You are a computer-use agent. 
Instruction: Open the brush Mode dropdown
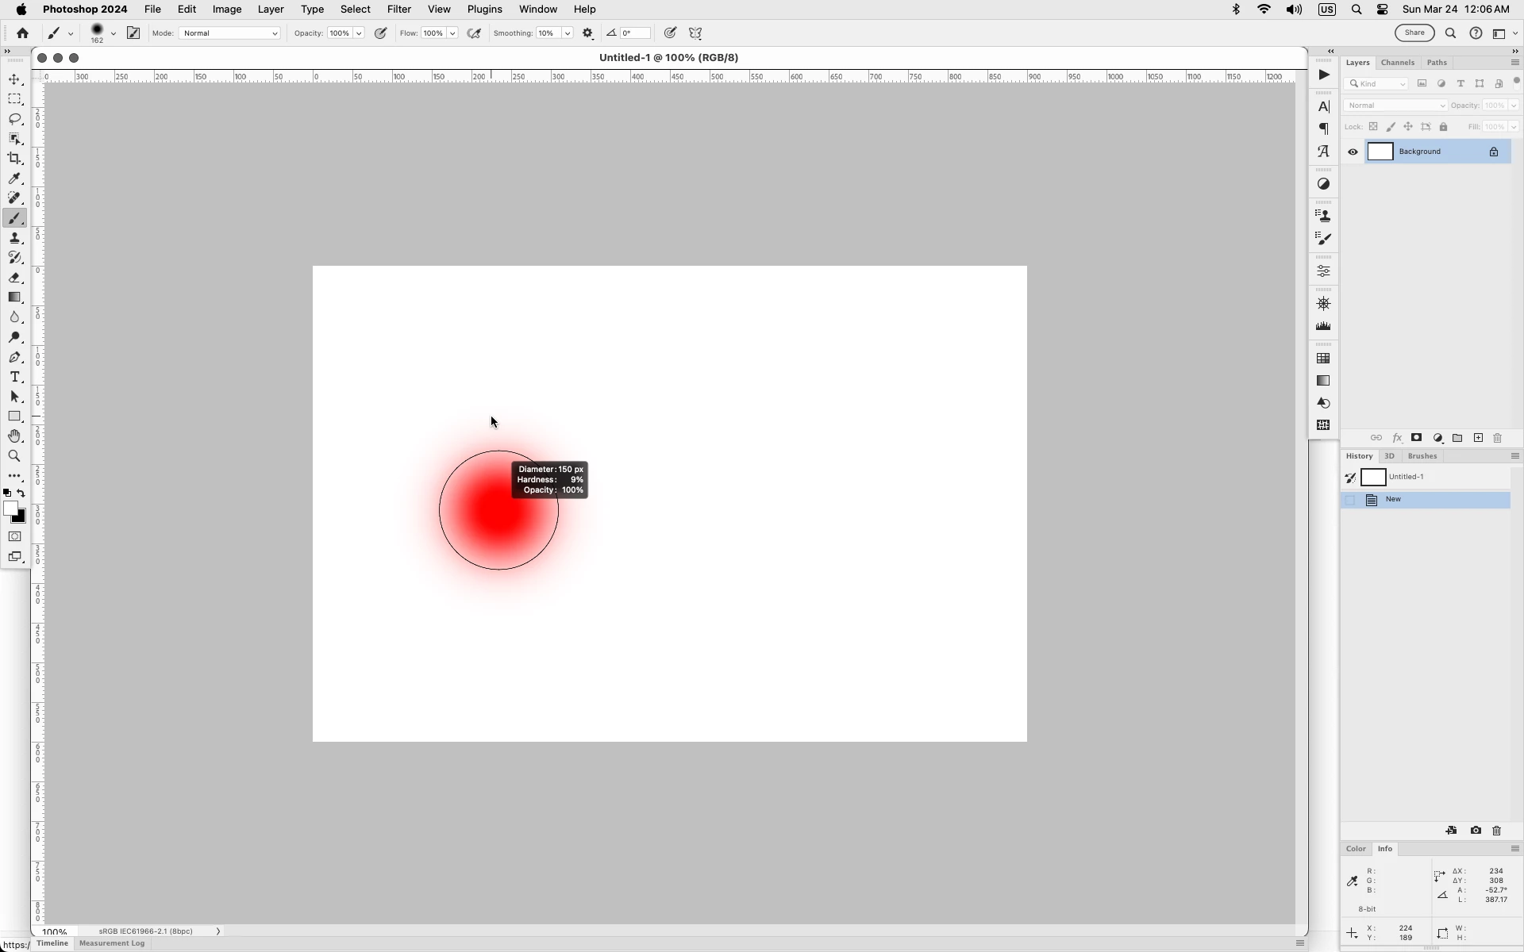click(x=230, y=33)
